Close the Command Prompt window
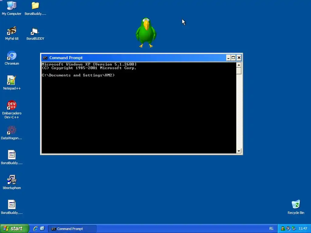Image resolution: width=311 pixels, height=233 pixels. (239, 58)
